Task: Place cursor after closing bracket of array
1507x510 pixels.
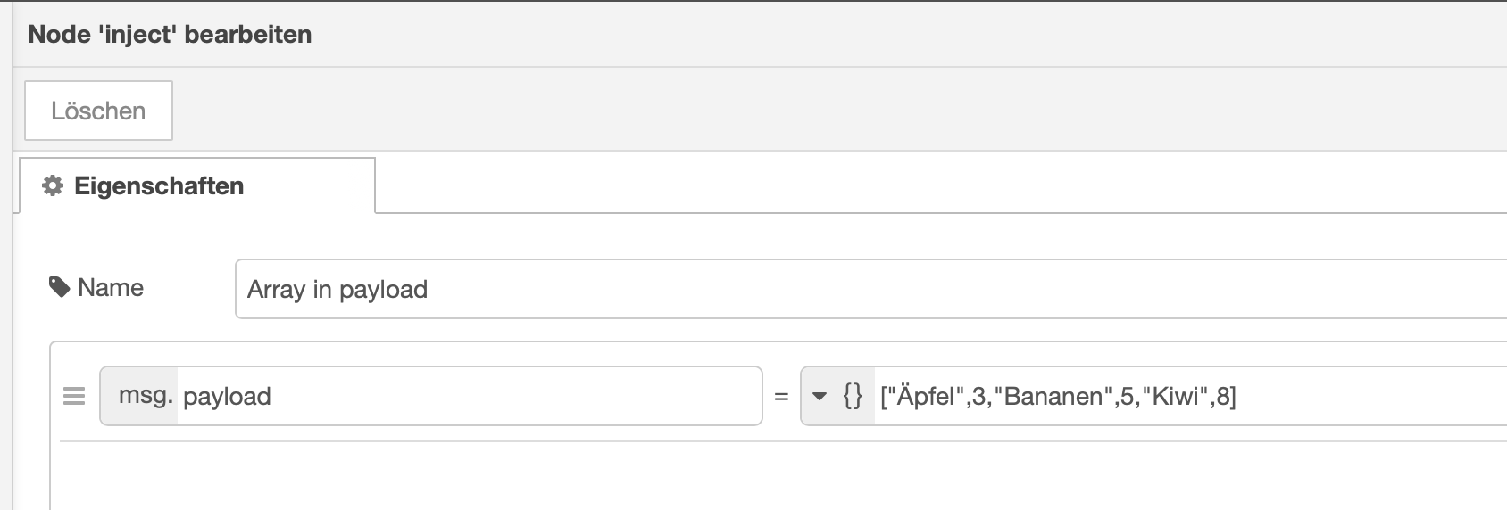Action: tap(1238, 396)
